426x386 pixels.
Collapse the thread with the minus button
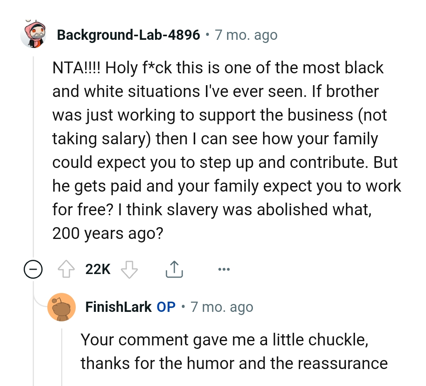pos(32,270)
